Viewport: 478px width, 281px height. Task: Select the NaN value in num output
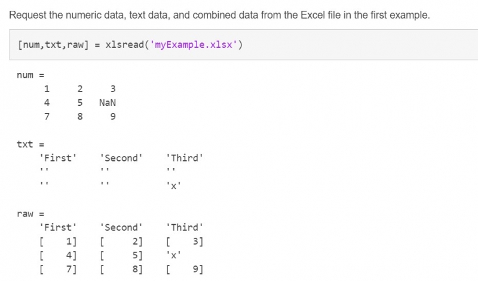pyautogui.click(x=108, y=102)
